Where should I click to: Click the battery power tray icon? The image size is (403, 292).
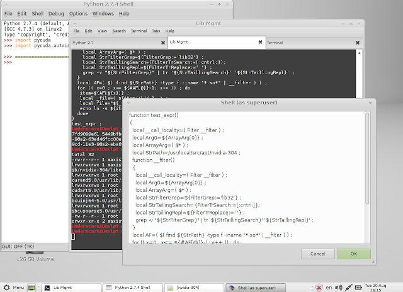(358, 288)
